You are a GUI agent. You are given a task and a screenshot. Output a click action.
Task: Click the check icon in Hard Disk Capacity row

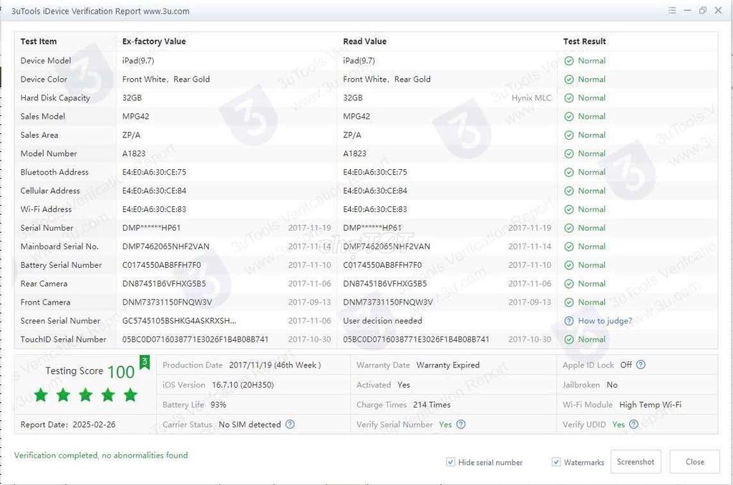click(x=569, y=98)
